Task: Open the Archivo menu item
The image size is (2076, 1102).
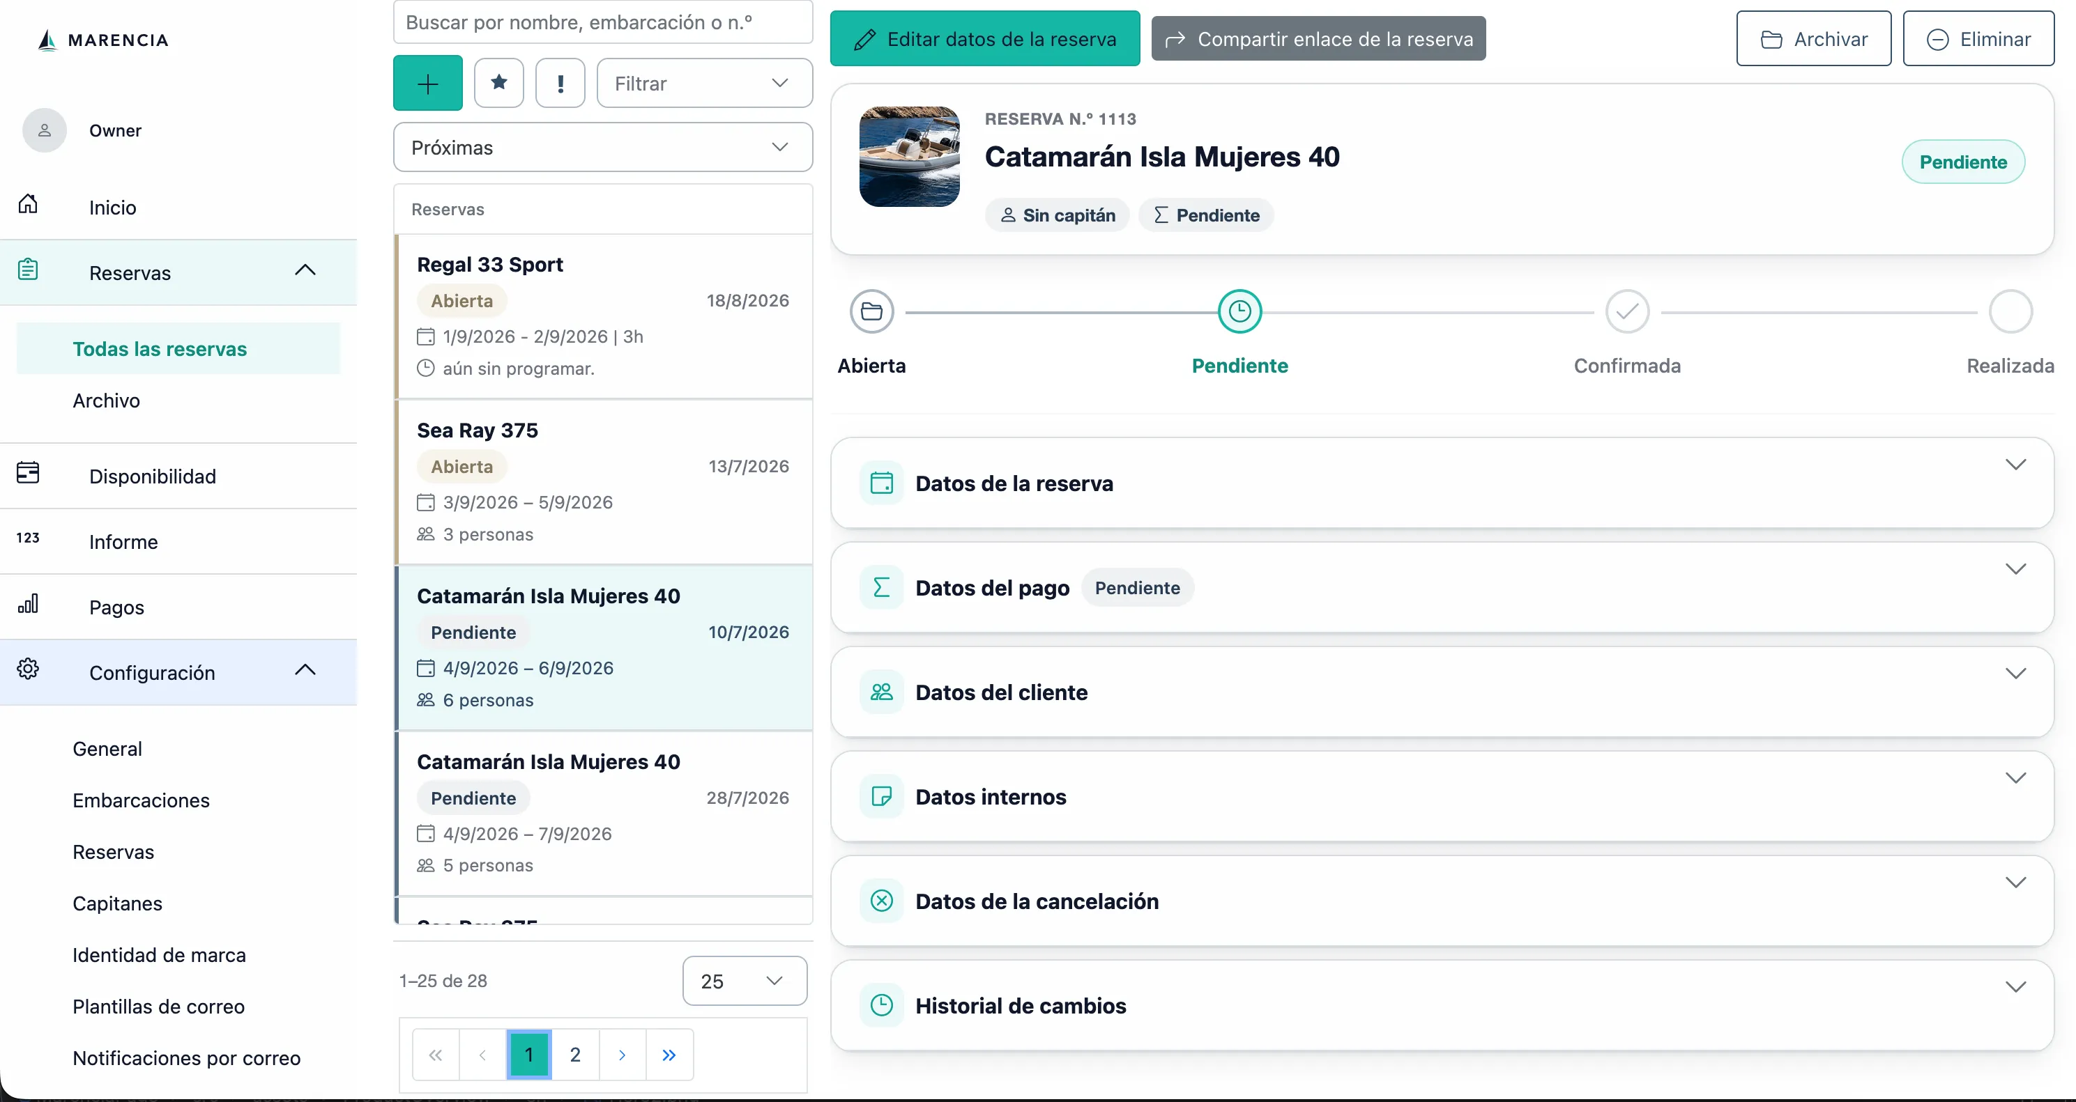Action: 107,401
